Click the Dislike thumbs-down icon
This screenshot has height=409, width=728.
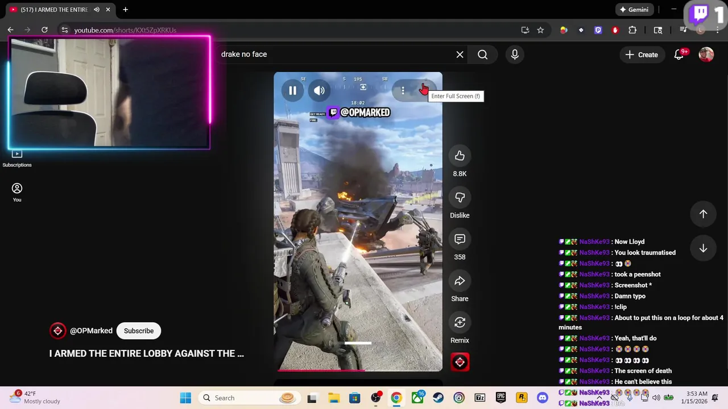click(x=460, y=197)
